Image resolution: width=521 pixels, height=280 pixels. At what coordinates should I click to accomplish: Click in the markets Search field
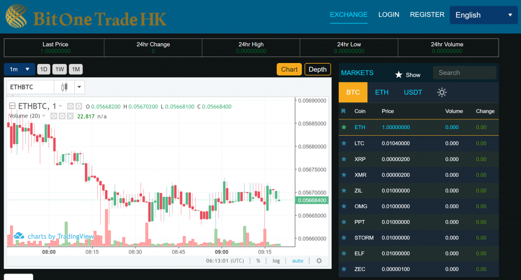pyautogui.click(x=464, y=73)
